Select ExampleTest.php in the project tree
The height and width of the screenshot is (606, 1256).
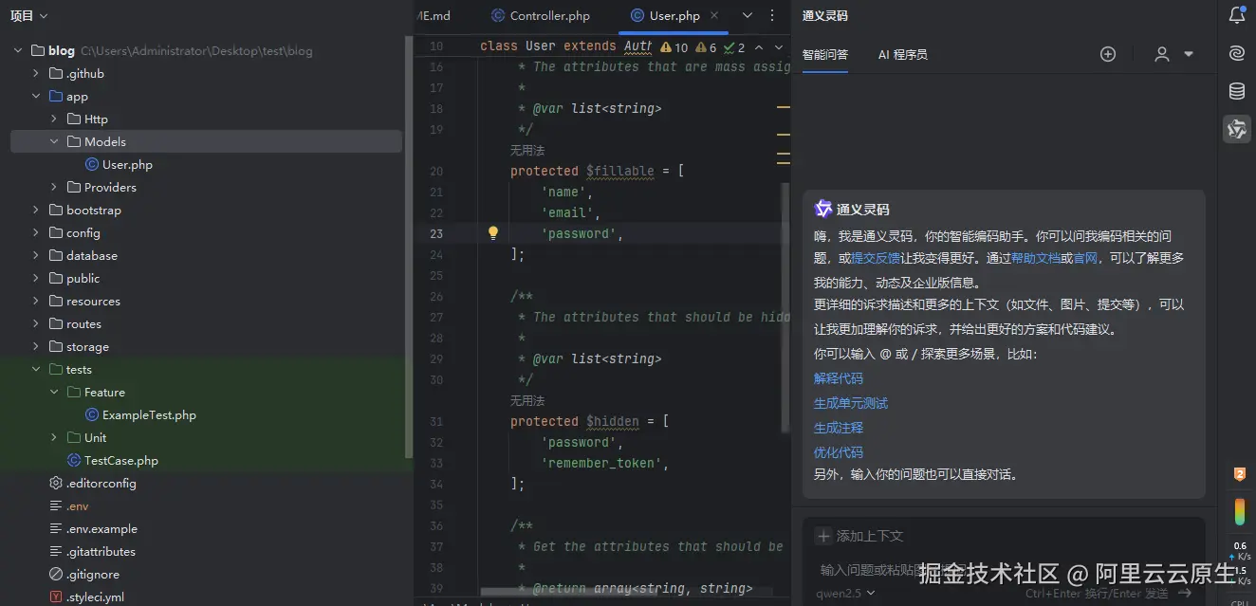140,414
